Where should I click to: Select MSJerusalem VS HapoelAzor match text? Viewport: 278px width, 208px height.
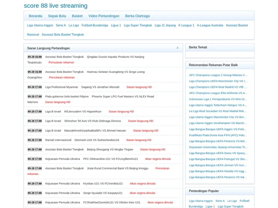(83, 112)
